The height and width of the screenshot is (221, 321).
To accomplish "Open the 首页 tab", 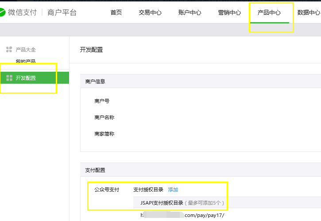I will click(116, 12).
